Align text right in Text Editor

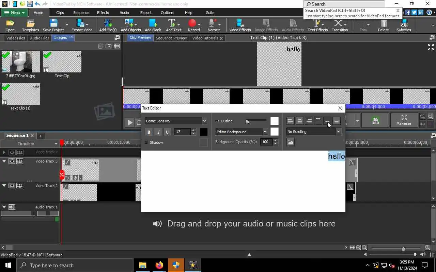click(x=309, y=121)
